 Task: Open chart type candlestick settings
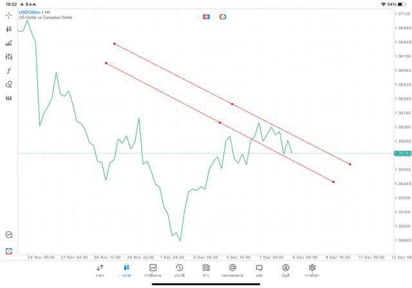[9, 29]
